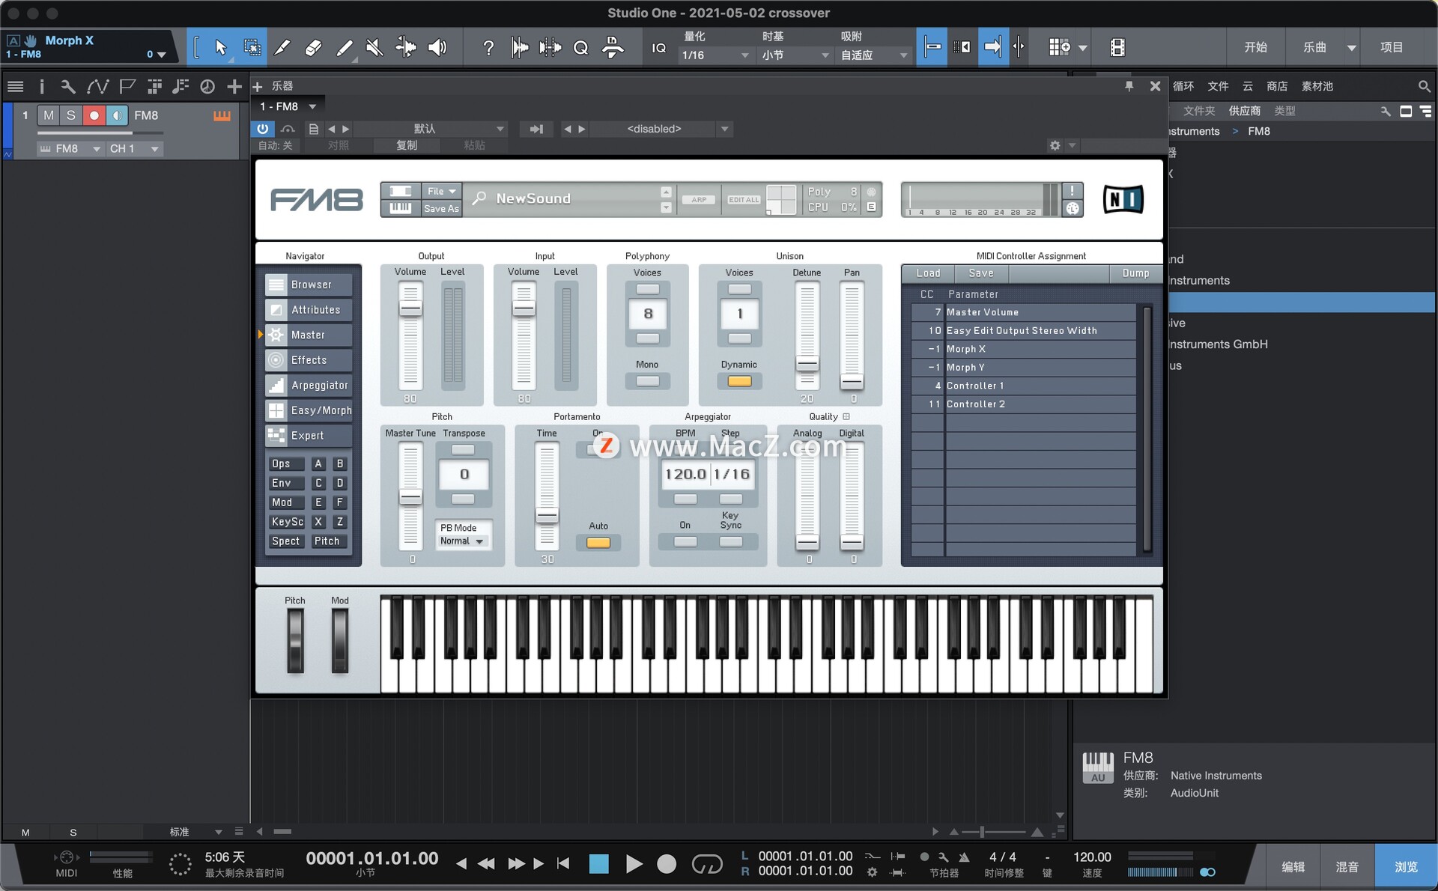Open the FM8 Arpeggiator navigator page

click(309, 386)
